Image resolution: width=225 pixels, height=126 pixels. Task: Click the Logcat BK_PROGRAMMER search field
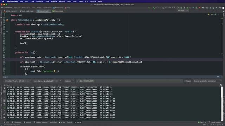[129, 81]
